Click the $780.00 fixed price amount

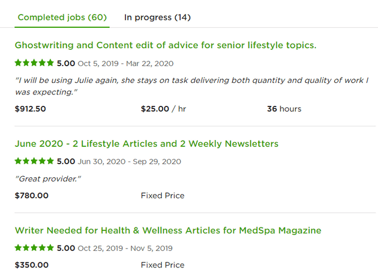(31, 196)
